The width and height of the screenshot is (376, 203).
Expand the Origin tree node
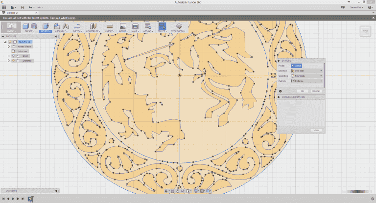pyautogui.click(x=9, y=56)
